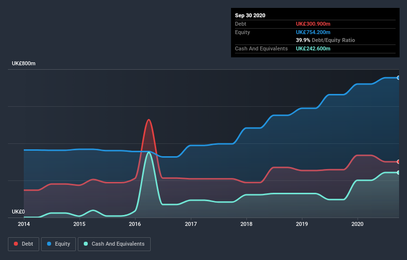Click the UK£754.200m equity value
Screen dimensions: 407x260
[313, 32]
